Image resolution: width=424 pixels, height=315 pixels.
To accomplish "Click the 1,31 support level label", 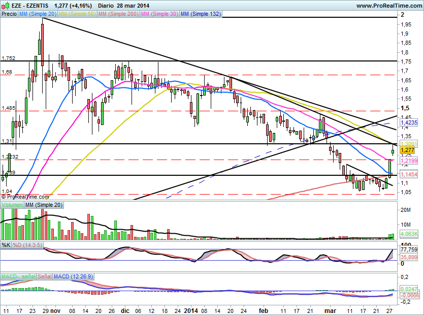I will [7, 141].
